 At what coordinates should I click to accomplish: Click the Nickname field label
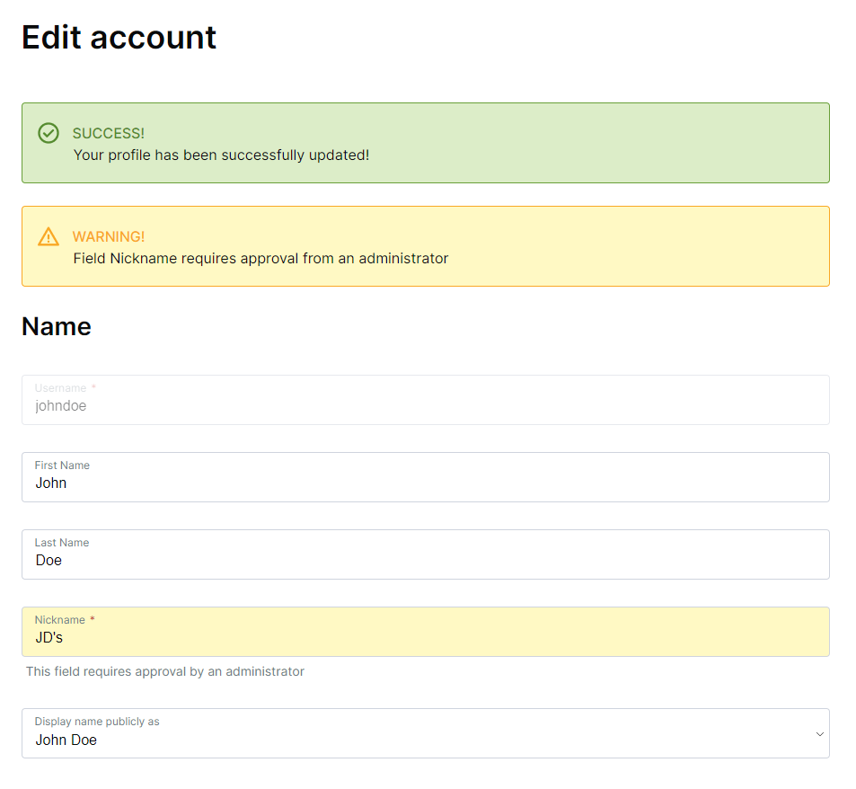(59, 620)
